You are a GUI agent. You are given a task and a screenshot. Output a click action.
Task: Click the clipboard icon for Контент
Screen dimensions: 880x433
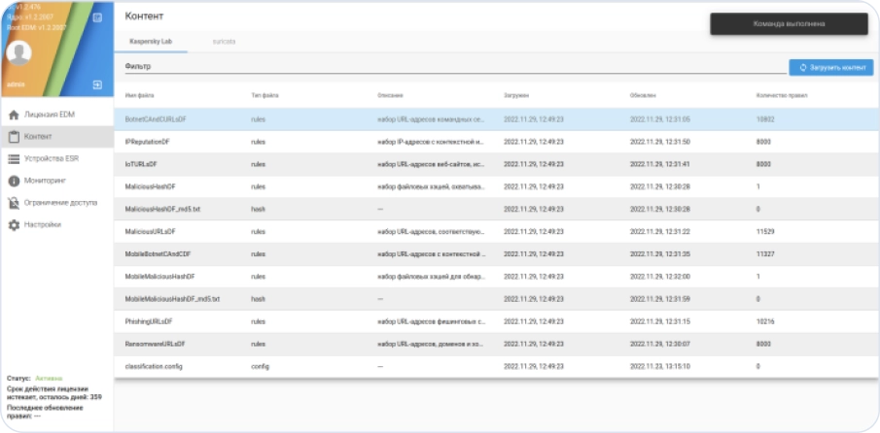pyautogui.click(x=14, y=137)
